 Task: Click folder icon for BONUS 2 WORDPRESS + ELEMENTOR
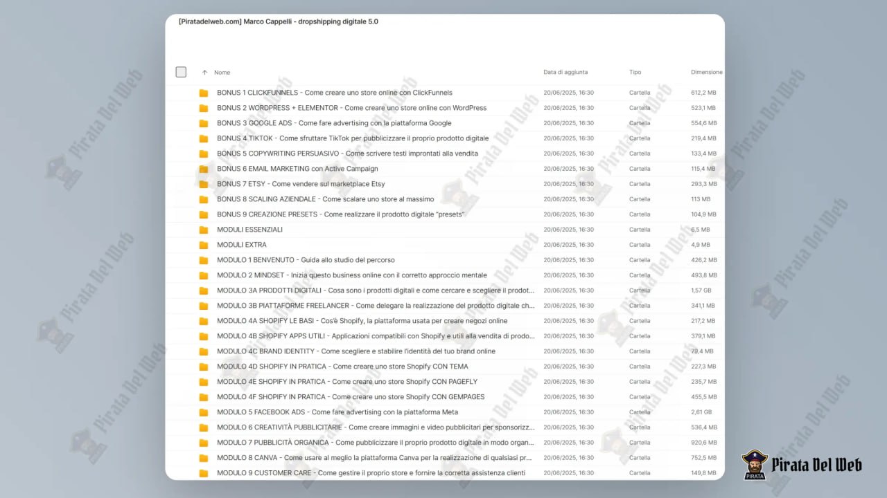[204, 108]
